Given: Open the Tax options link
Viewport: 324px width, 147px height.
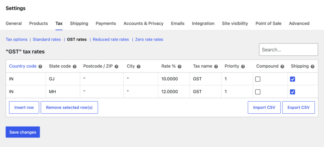Looking at the screenshot, I should pyautogui.click(x=16, y=39).
